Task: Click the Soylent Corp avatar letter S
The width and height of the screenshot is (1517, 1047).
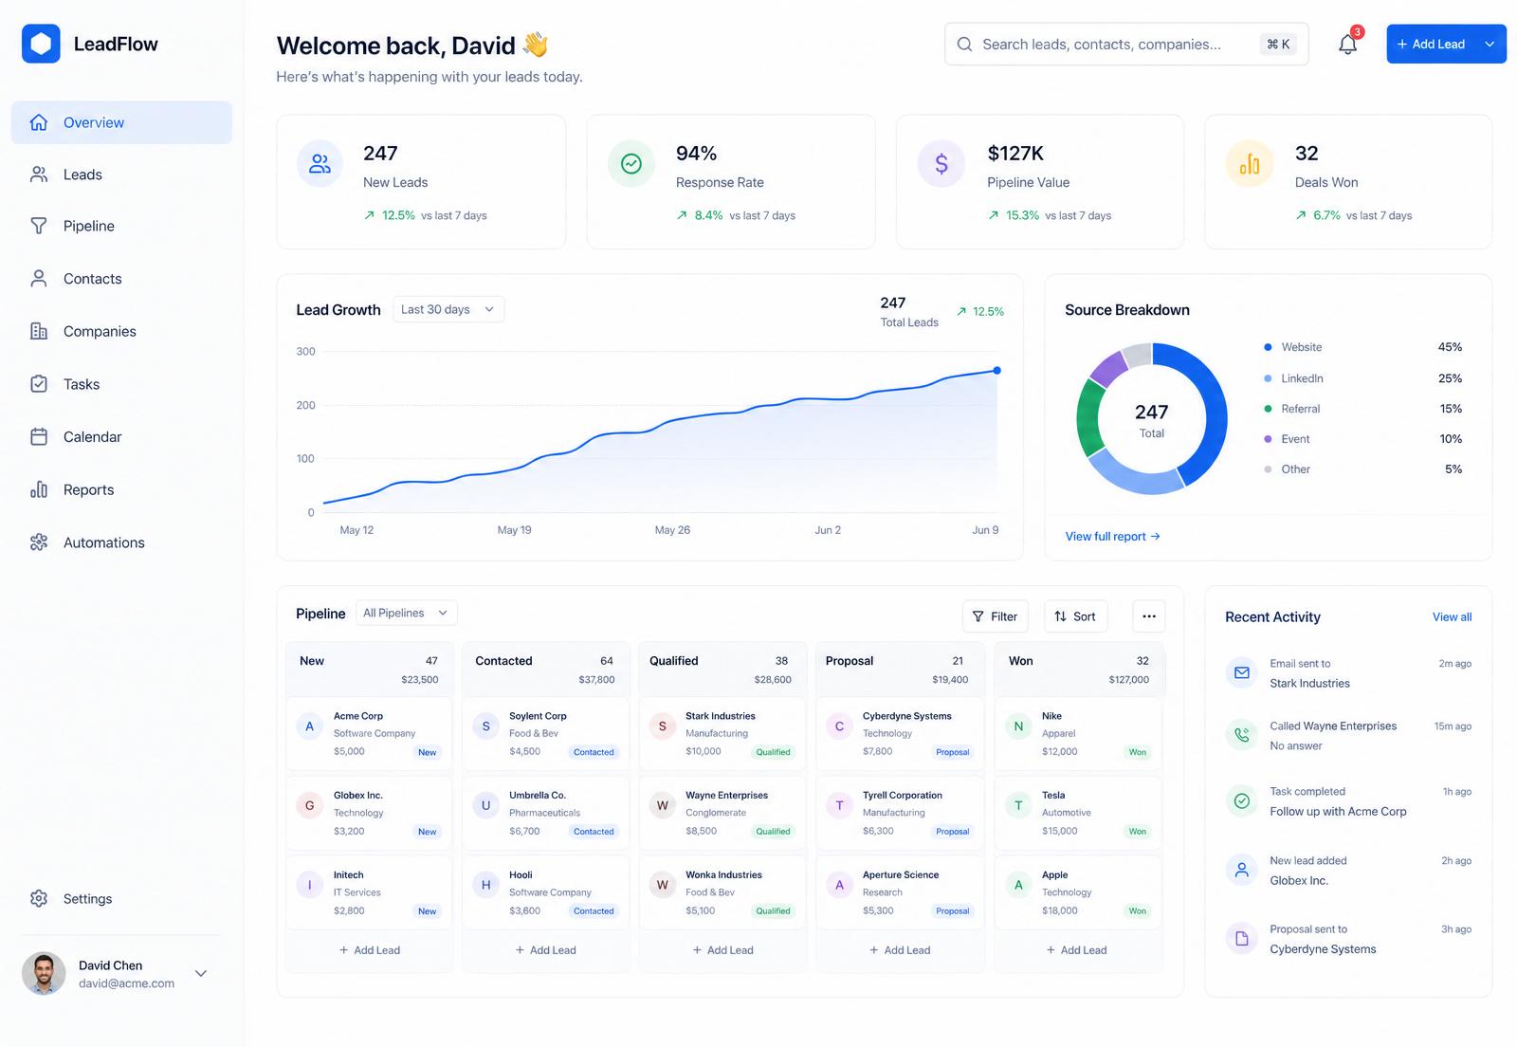Action: pos(485,726)
